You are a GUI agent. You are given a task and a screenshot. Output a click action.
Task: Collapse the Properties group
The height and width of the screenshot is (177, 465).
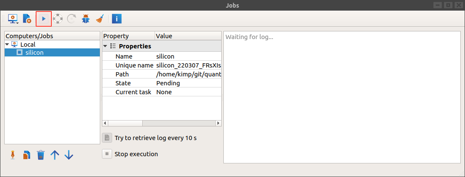pos(105,46)
